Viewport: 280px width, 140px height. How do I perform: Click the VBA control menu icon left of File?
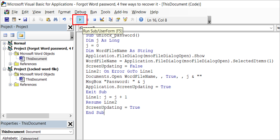point(7,12)
